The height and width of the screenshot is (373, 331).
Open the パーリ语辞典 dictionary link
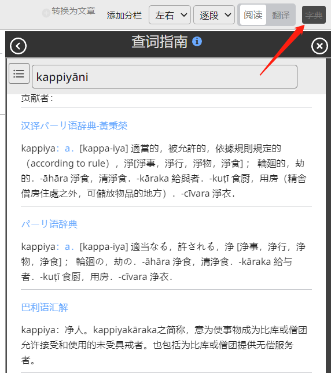(x=49, y=224)
